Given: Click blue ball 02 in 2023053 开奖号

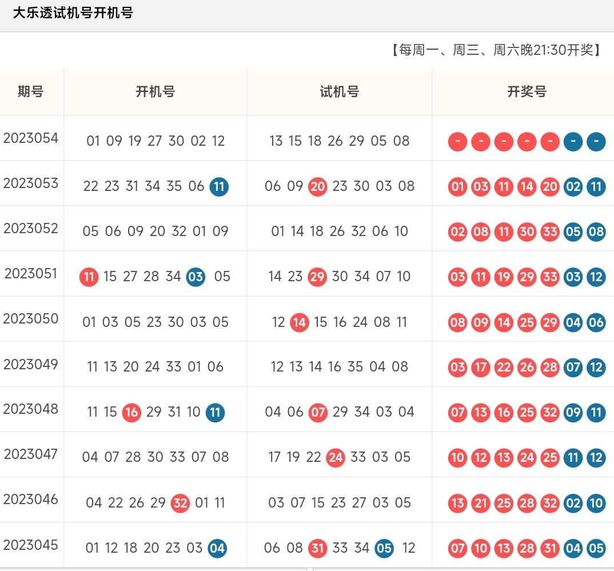Looking at the screenshot, I should (573, 186).
